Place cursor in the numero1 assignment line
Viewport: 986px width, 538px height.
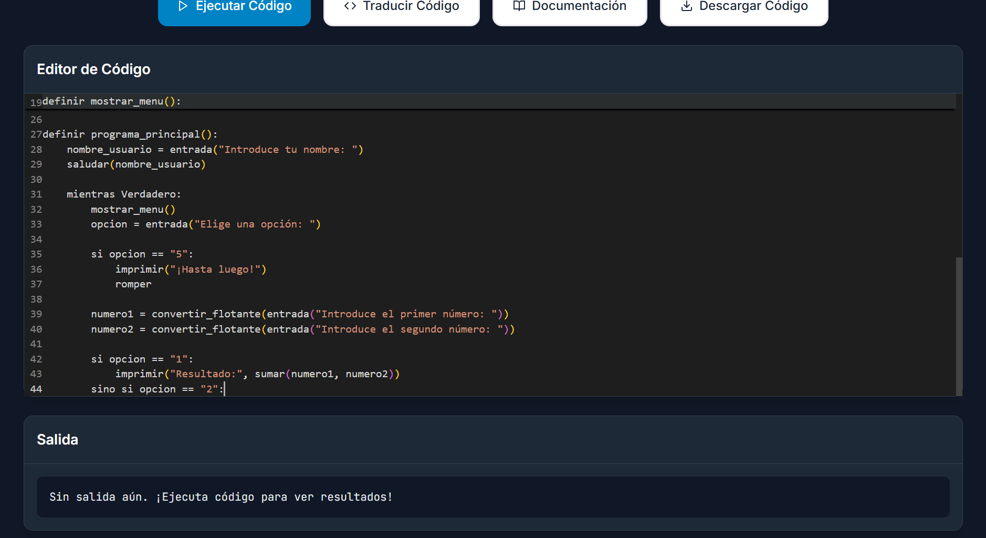pos(299,314)
